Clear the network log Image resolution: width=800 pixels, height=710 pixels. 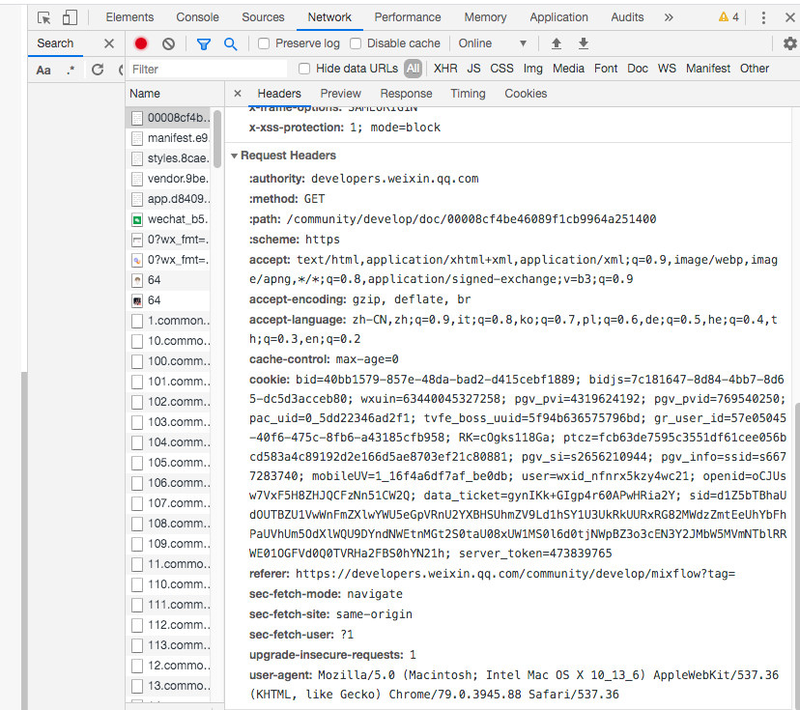(168, 43)
